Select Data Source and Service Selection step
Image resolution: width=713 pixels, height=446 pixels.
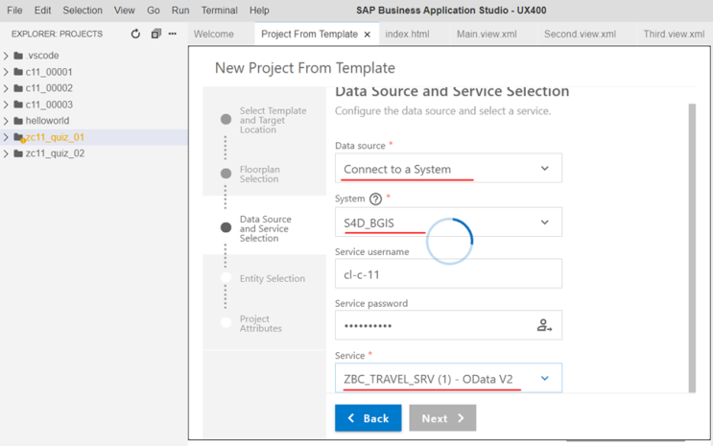tap(266, 228)
